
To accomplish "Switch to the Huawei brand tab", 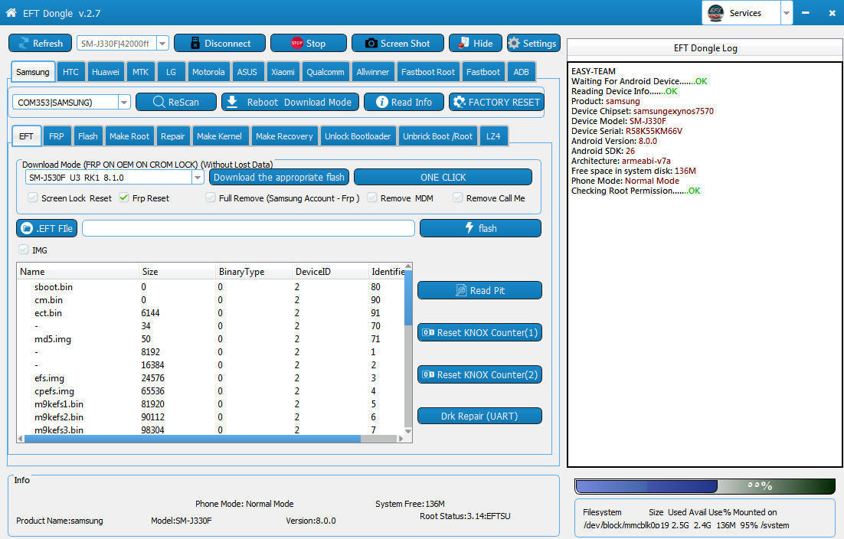I will point(106,71).
